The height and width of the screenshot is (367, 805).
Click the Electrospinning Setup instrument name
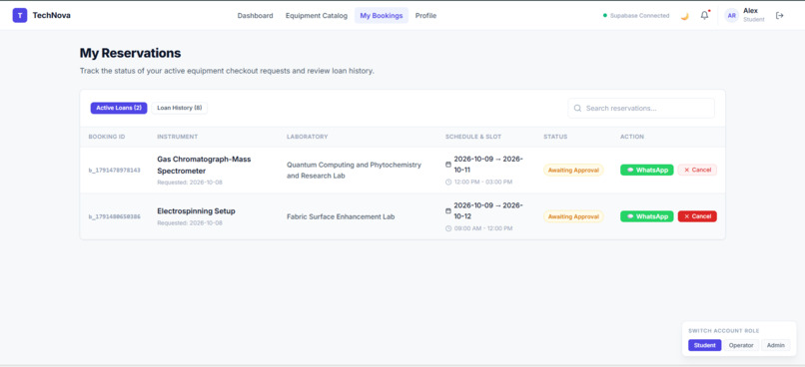click(196, 211)
